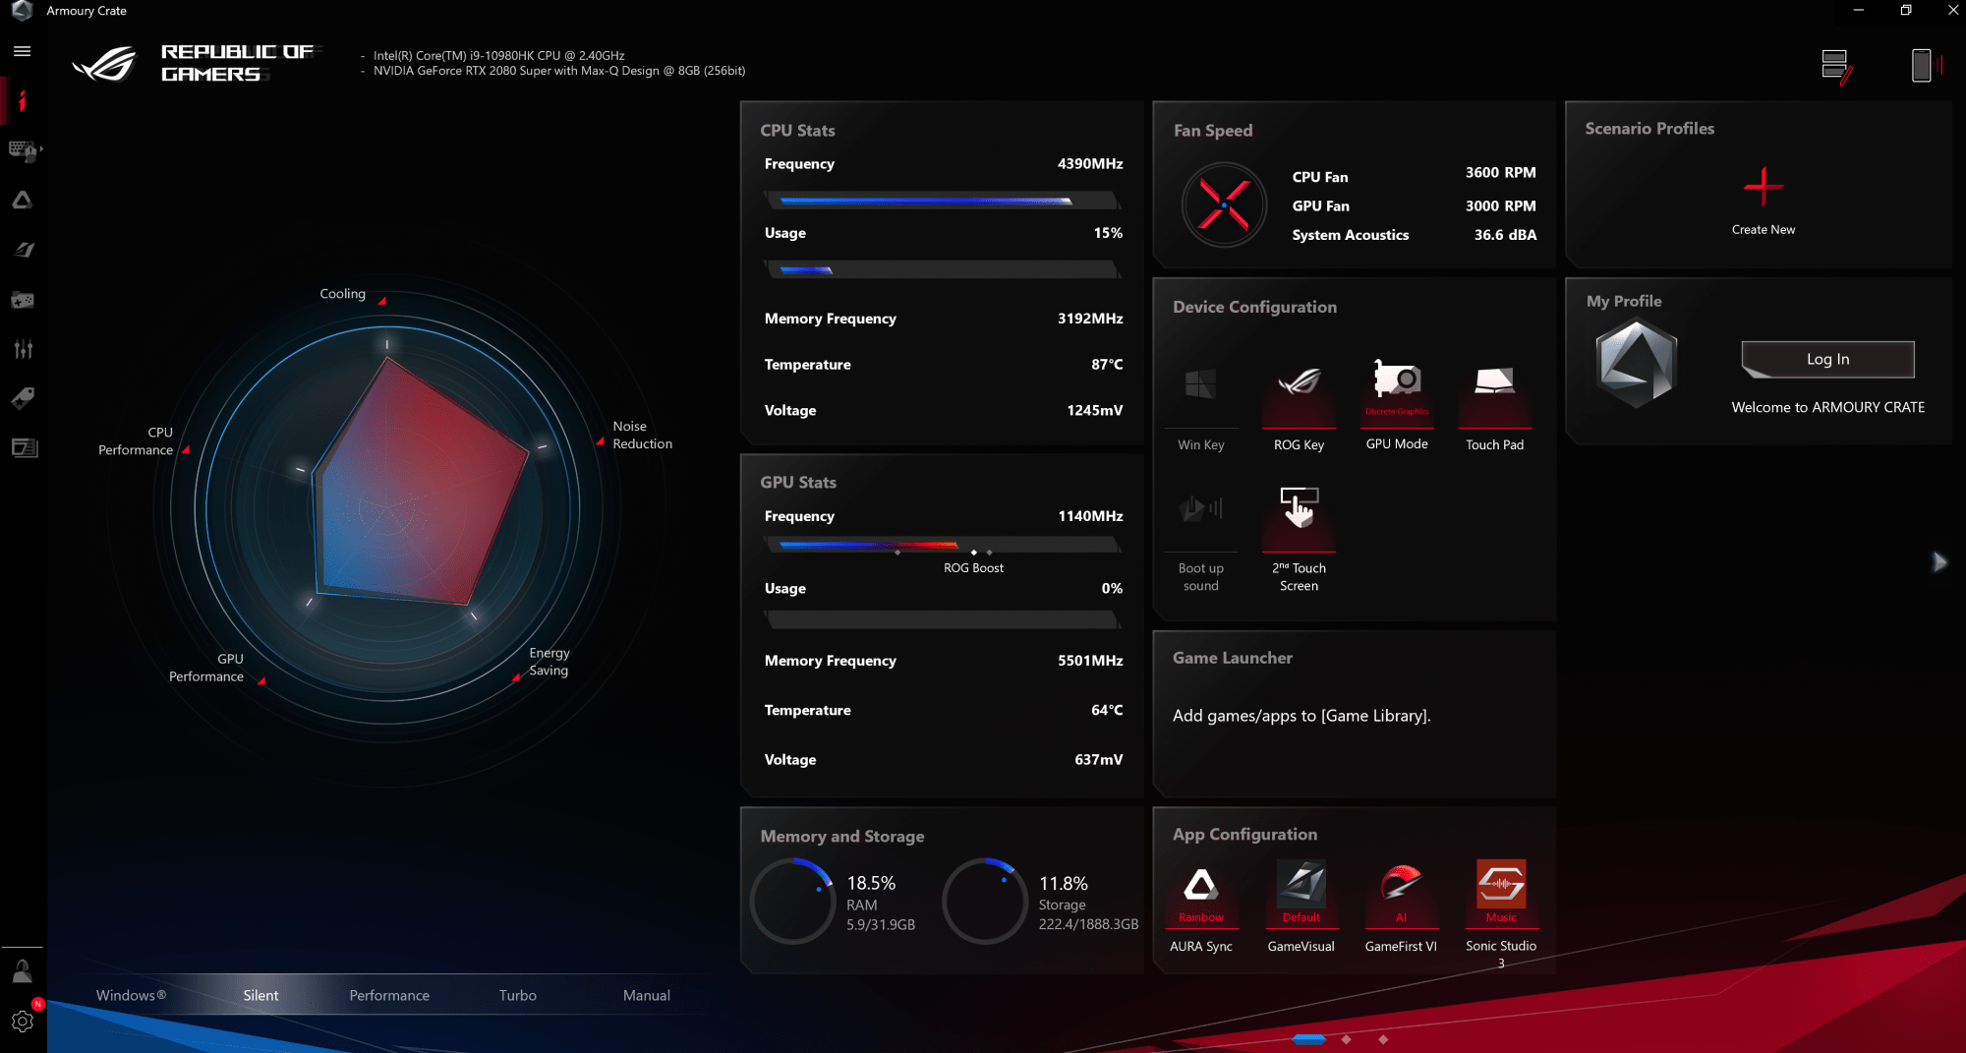Viewport: 1966px width, 1053px height.
Task: Select the Turbo operating mode
Action: pos(517,995)
